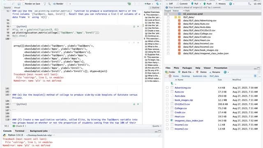Open find and replace magnifier icon
The height and width of the screenshot is (148, 263).
click(x=49, y=4)
